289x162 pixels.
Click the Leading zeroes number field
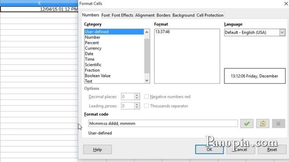point(127,106)
